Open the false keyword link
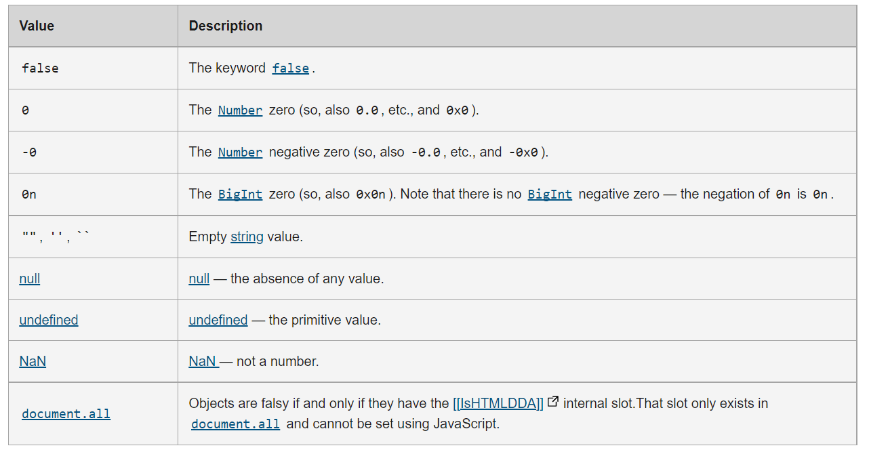Screen dimensions: 869x450 pos(290,68)
